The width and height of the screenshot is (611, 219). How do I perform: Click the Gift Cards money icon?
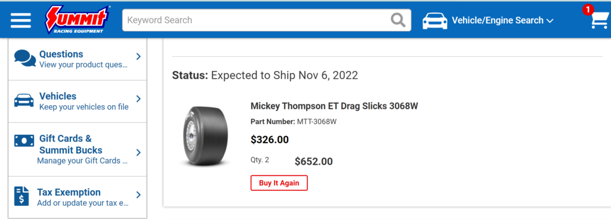(24, 141)
